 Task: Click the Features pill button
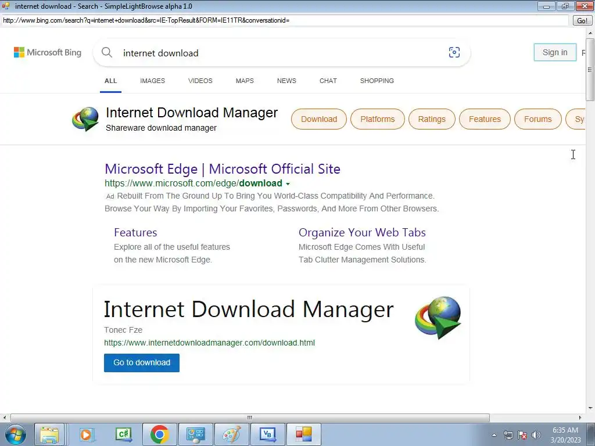point(485,119)
